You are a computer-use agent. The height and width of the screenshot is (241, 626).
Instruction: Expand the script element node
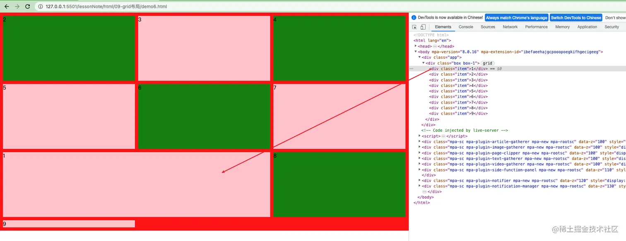[x=420, y=136]
